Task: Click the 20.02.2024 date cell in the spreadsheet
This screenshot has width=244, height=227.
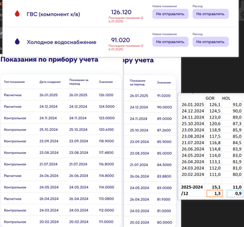Action: click(192, 174)
